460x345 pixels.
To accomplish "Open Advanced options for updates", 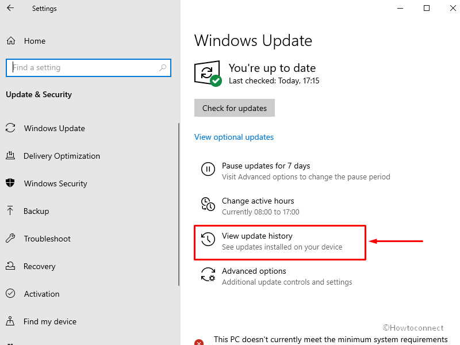I will point(254,271).
